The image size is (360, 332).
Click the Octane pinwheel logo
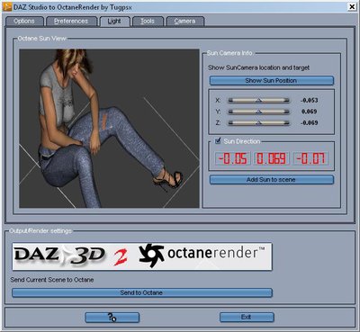[151, 256]
